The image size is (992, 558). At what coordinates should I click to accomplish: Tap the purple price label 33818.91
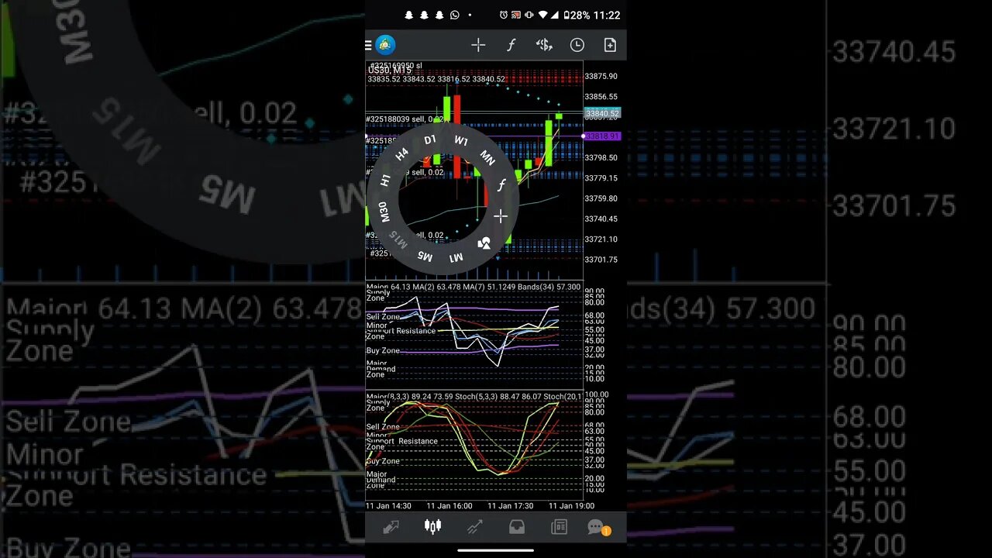pos(602,136)
